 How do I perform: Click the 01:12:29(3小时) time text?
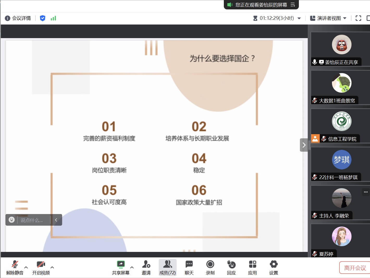[277, 18]
